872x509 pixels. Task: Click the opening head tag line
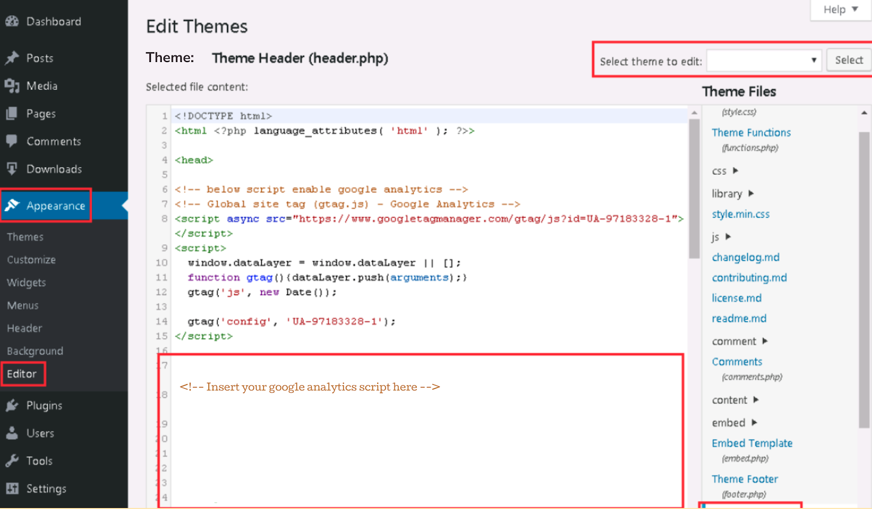coord(193,160)
